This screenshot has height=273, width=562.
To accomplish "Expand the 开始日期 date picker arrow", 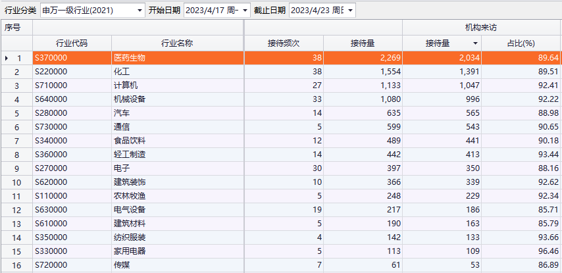I will click(x=245, y=11).
